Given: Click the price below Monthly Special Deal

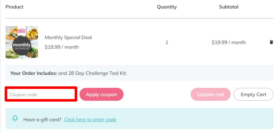Looking at the screenshot, I should 62,47.
